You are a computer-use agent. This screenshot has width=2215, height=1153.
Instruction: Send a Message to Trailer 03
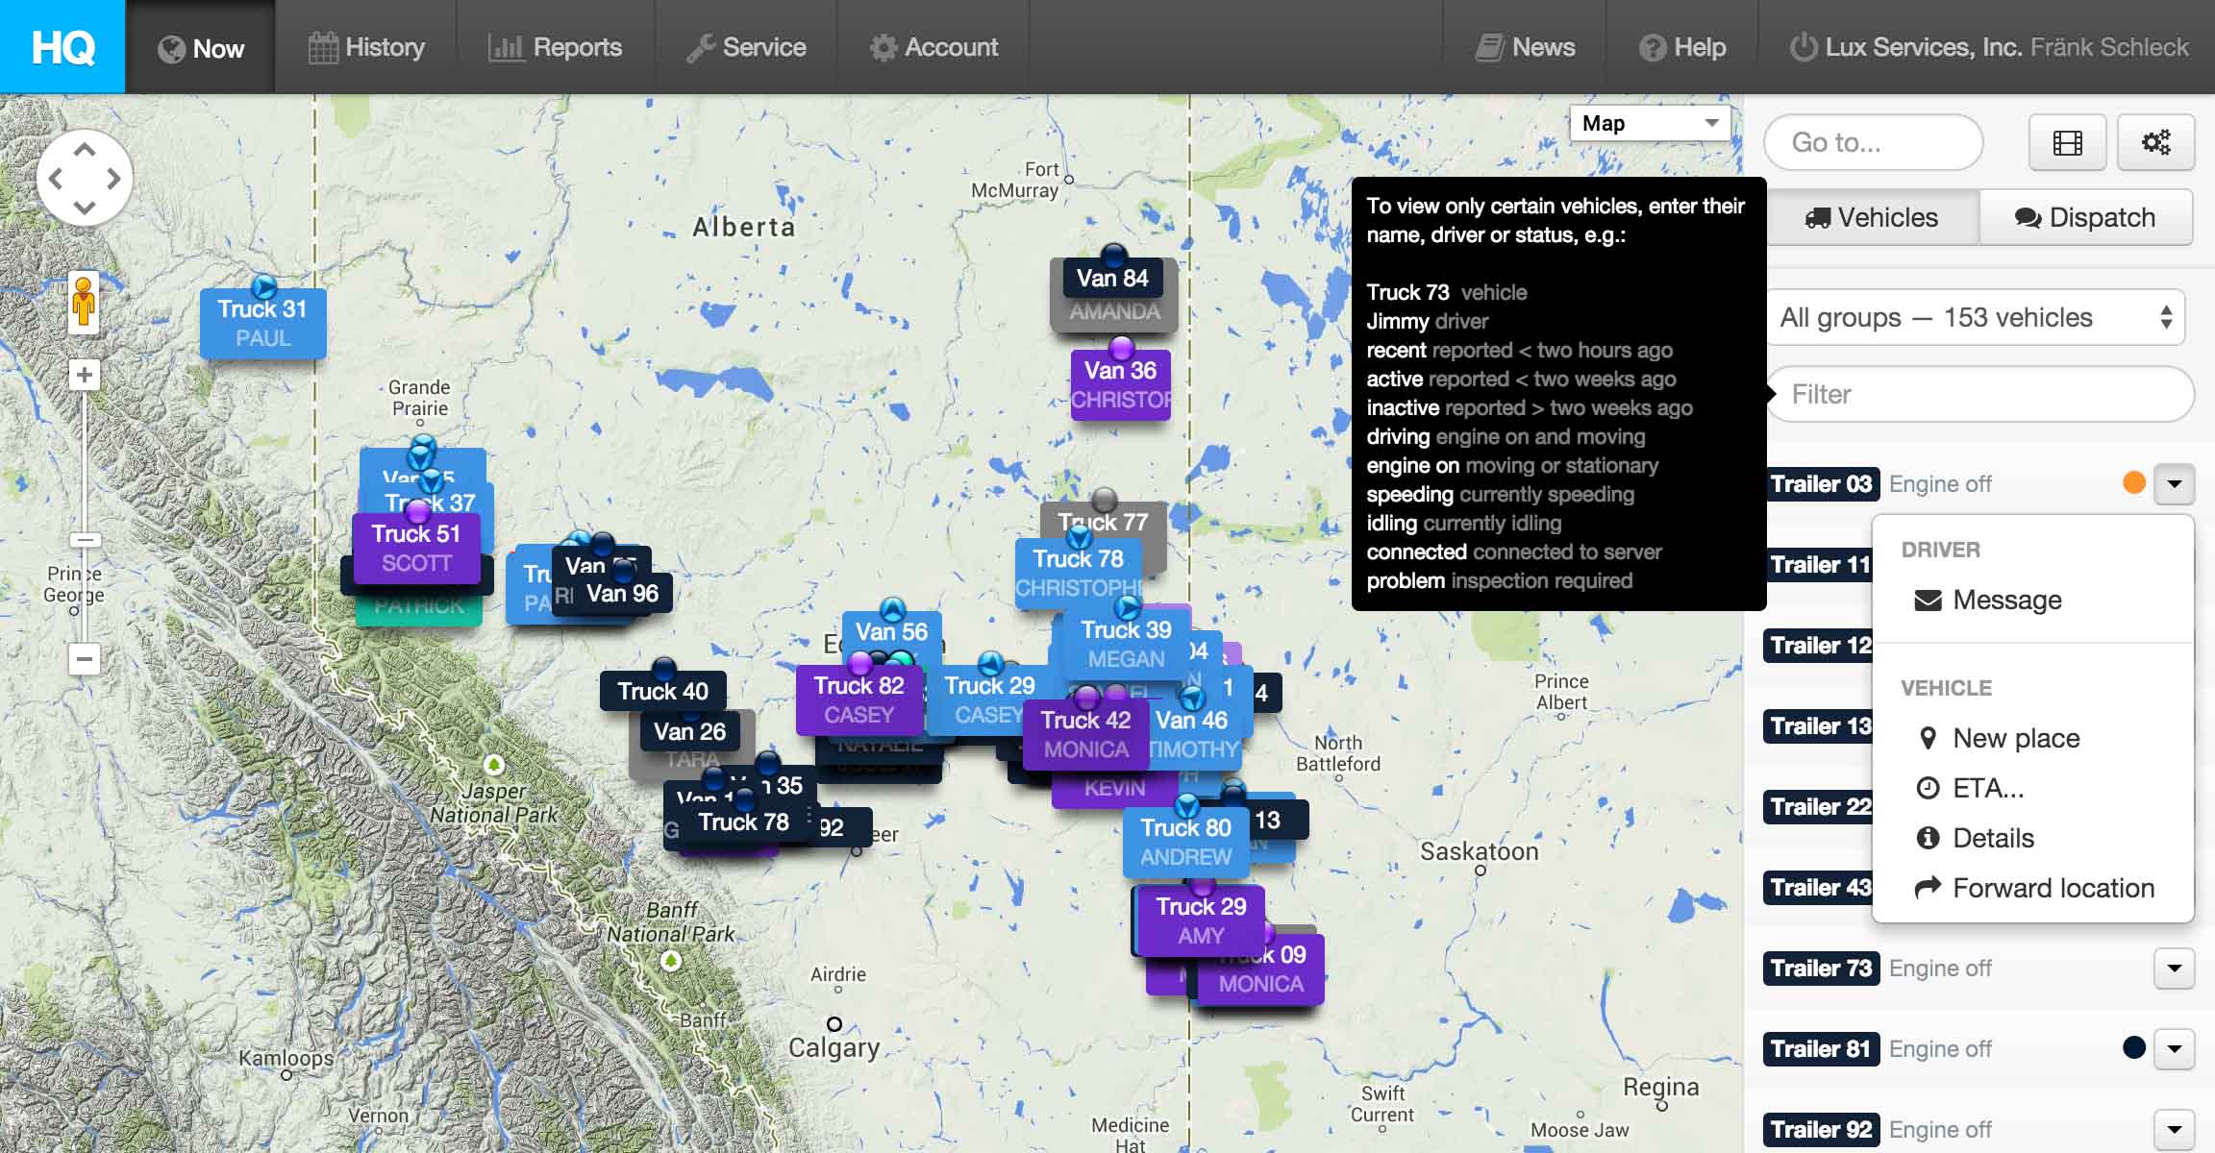[2005, 600]
